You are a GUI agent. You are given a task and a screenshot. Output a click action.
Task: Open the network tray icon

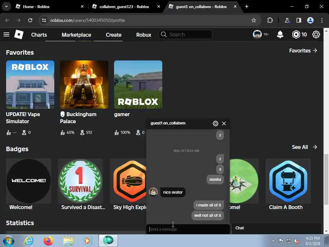tap(289, 241)
